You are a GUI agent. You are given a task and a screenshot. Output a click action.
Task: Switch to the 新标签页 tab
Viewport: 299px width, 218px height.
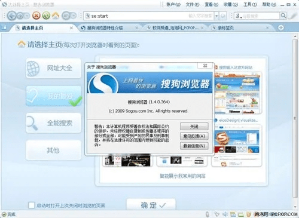pyautogui.click(x=240, y=28)
